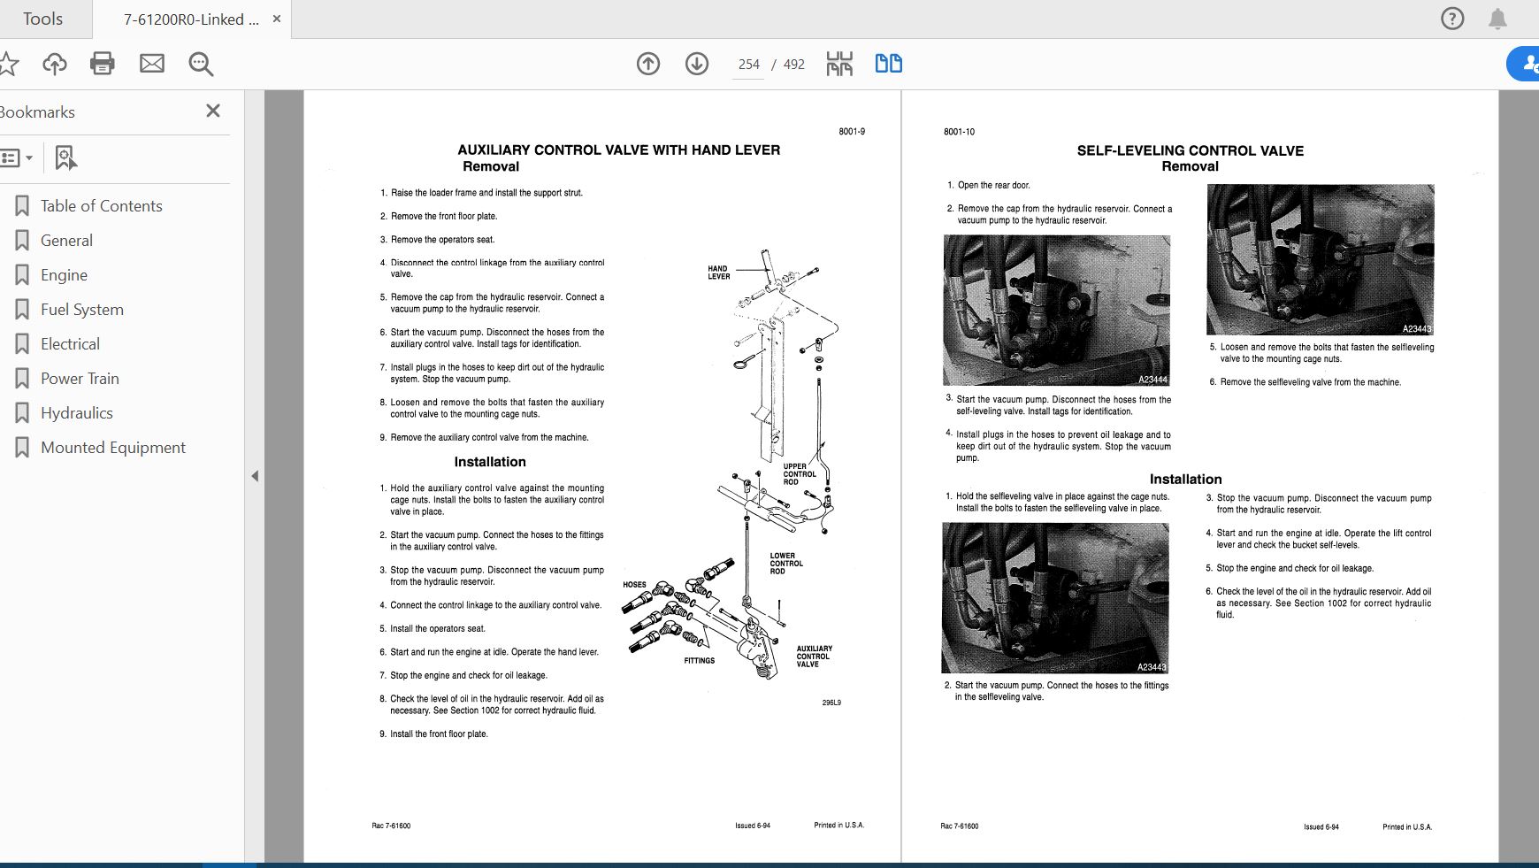The width and height of the screenshot is (1539, 868).
Task: Click the General bookmark ribbon icon
Action: point(22,241)
